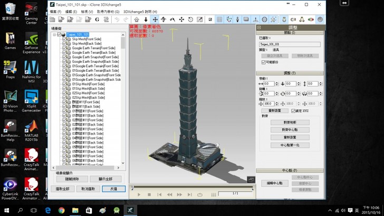The height and width of the screenshot is (216, 384).
Task: Uncheck Skp Mesh[Front Side] node checkbox
Action: tap(64, 39)
